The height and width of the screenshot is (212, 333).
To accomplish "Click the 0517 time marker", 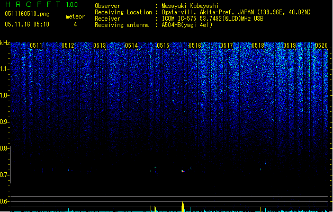I will tap(227, 46).
